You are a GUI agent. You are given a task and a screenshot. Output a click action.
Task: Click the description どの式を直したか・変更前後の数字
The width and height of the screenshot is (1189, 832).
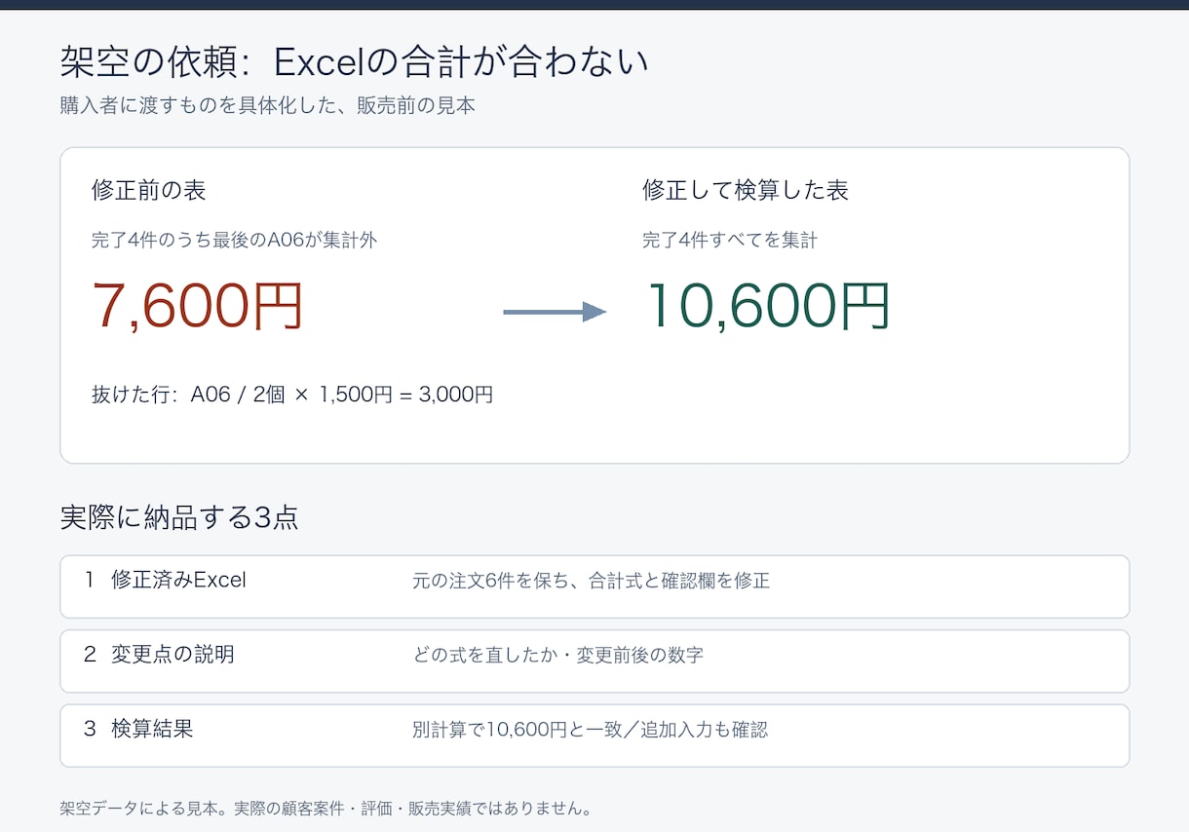pos(558,655)
